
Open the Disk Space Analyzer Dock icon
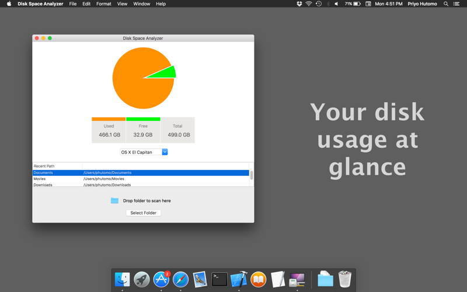pyautogui.click(x=297, y=280)
